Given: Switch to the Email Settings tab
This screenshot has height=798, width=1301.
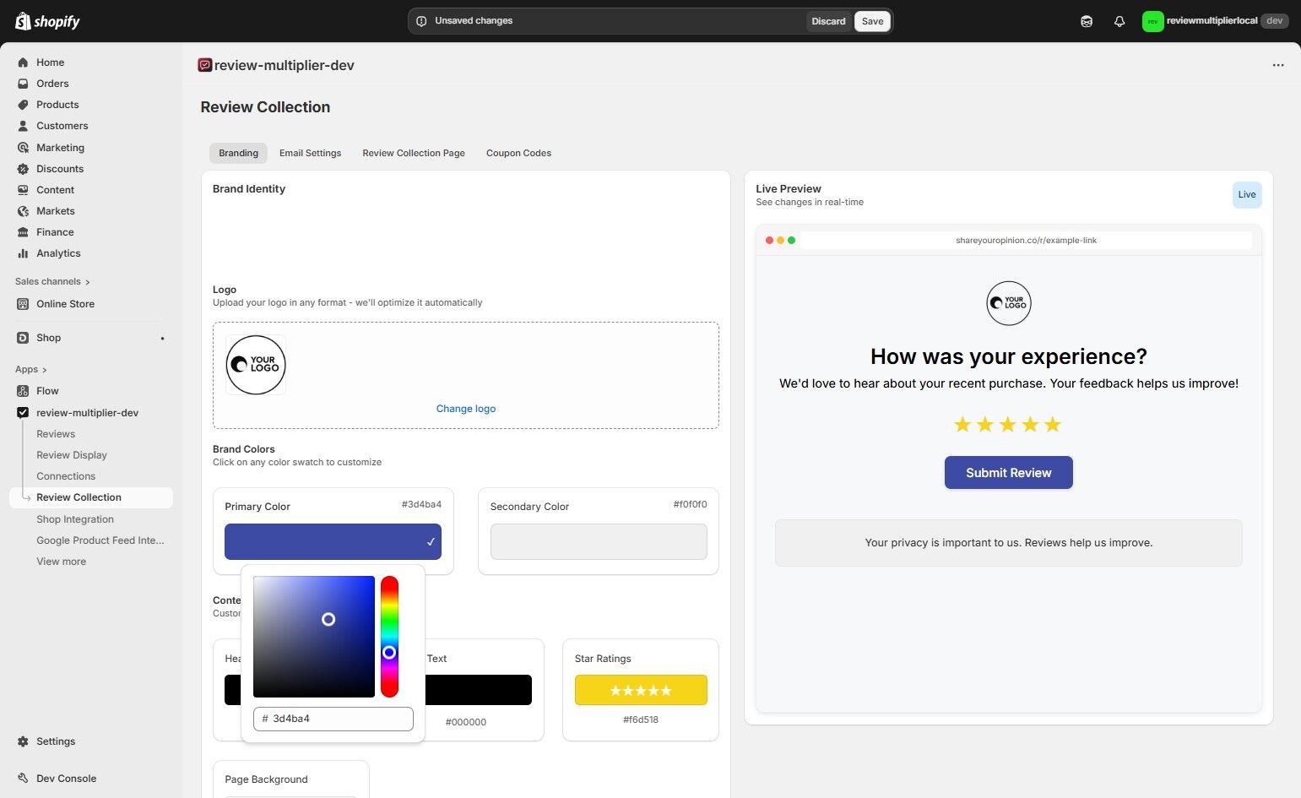Looking at the screenshot, I should point(310,153).
